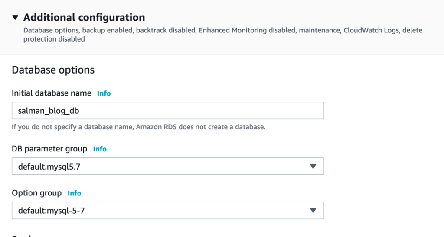Open Info for Option group
Screen dimensions: 444x237
click(74, 193)
